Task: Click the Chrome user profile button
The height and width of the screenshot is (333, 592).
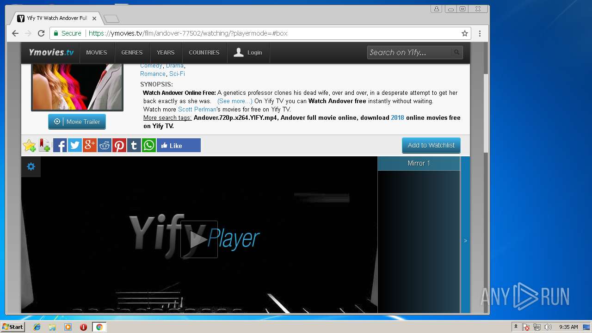Action: (x=436, y=8)
